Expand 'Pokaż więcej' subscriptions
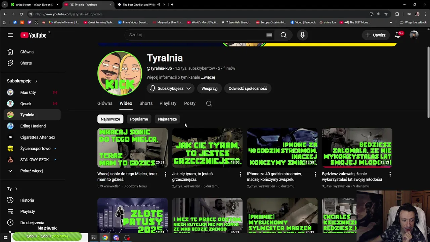 coord(32,171)
